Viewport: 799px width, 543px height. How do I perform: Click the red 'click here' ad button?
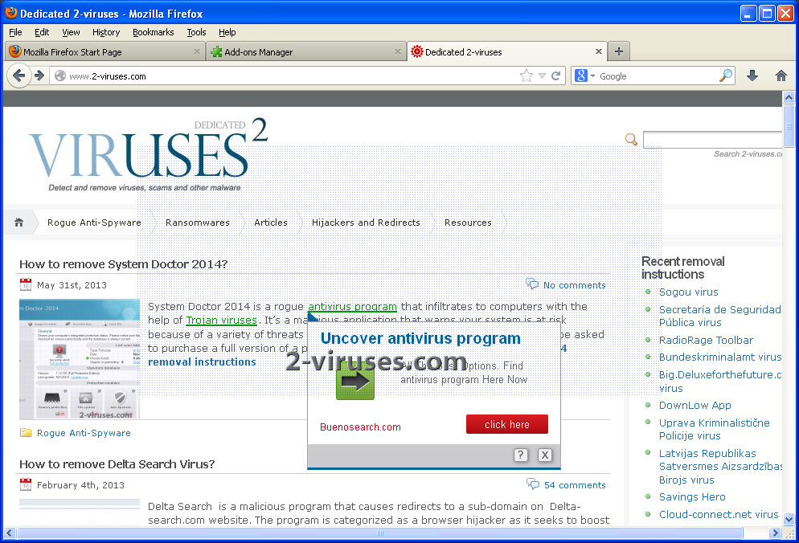507,424
